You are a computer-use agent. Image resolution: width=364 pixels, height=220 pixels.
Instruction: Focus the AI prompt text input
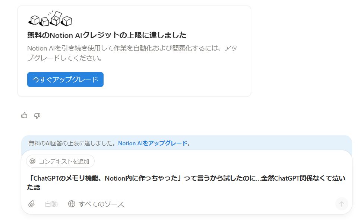186,182
